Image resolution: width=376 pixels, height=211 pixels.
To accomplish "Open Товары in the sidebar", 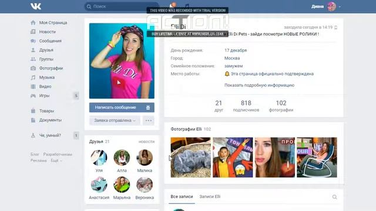I will (47, 111).
